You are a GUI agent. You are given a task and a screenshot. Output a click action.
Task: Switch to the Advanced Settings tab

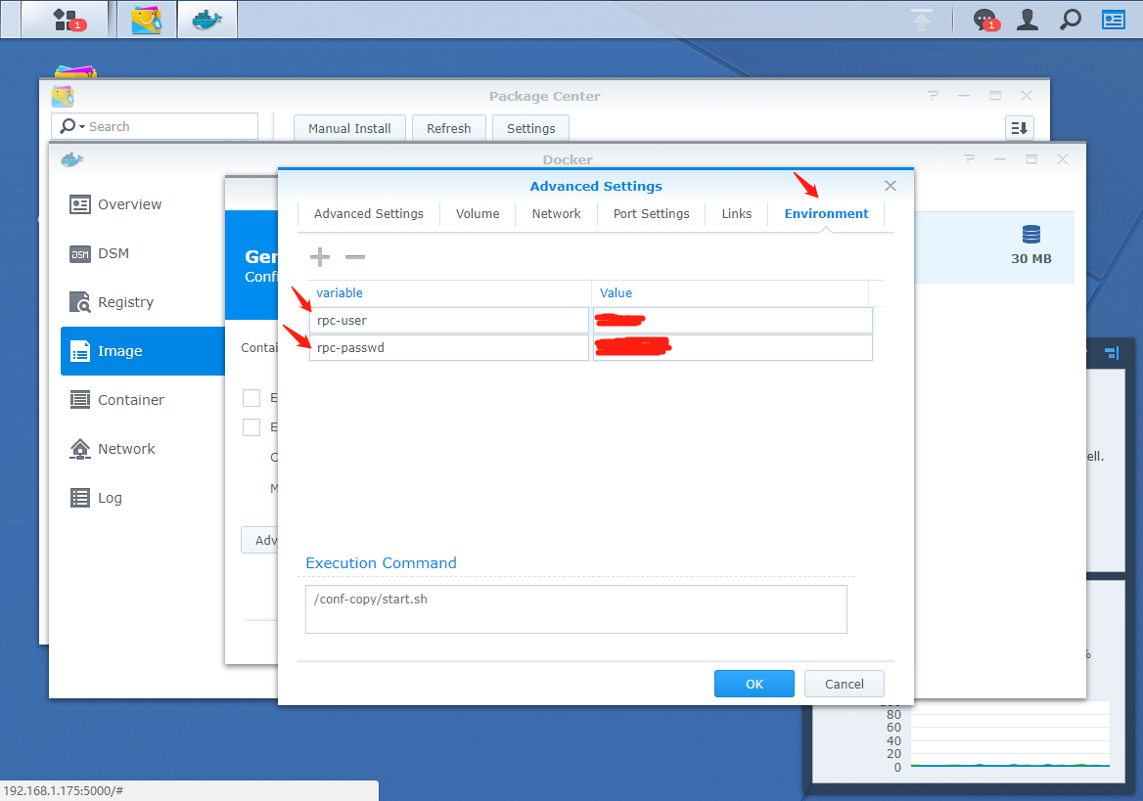coord(369,213)
